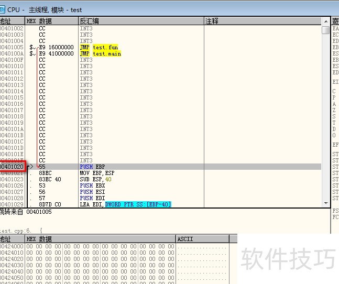Click the 跳转来自 00401005 info line
This screenshot has height=284, width=339.
pyautogui.click(x=19, y=213)
